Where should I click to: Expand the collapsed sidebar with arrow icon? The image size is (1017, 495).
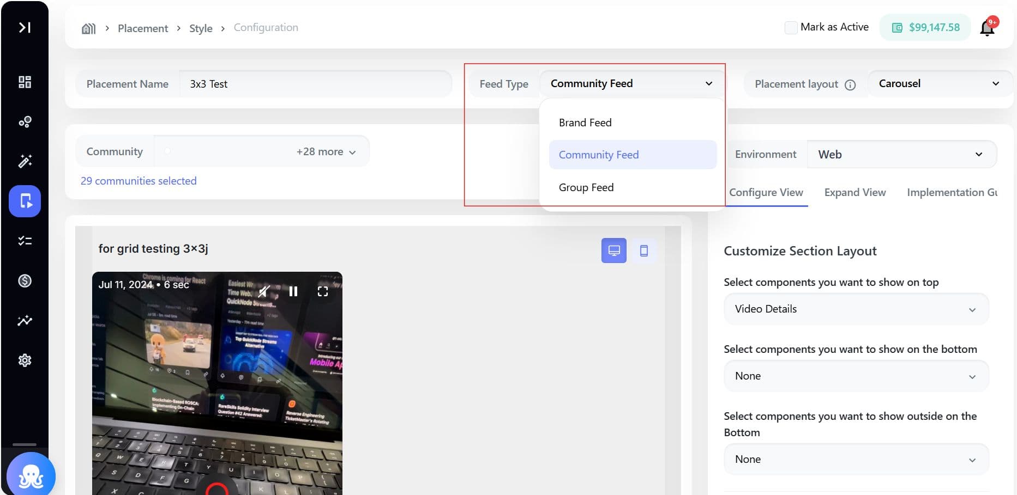coord(25,27)
